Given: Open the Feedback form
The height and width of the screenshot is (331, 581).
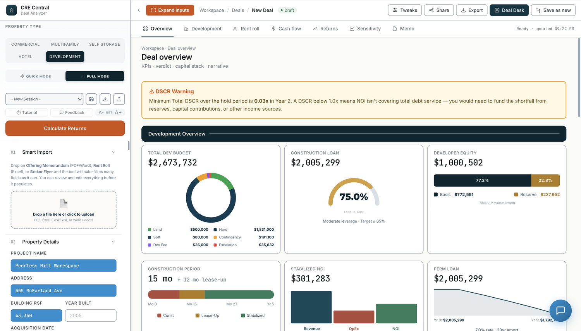Looking at the screenshot, I should [x=72, y=112].
